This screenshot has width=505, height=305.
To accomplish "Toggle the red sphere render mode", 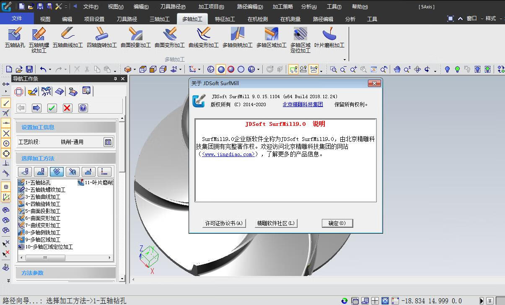I will pyautogui.click(x=231, y=69).
